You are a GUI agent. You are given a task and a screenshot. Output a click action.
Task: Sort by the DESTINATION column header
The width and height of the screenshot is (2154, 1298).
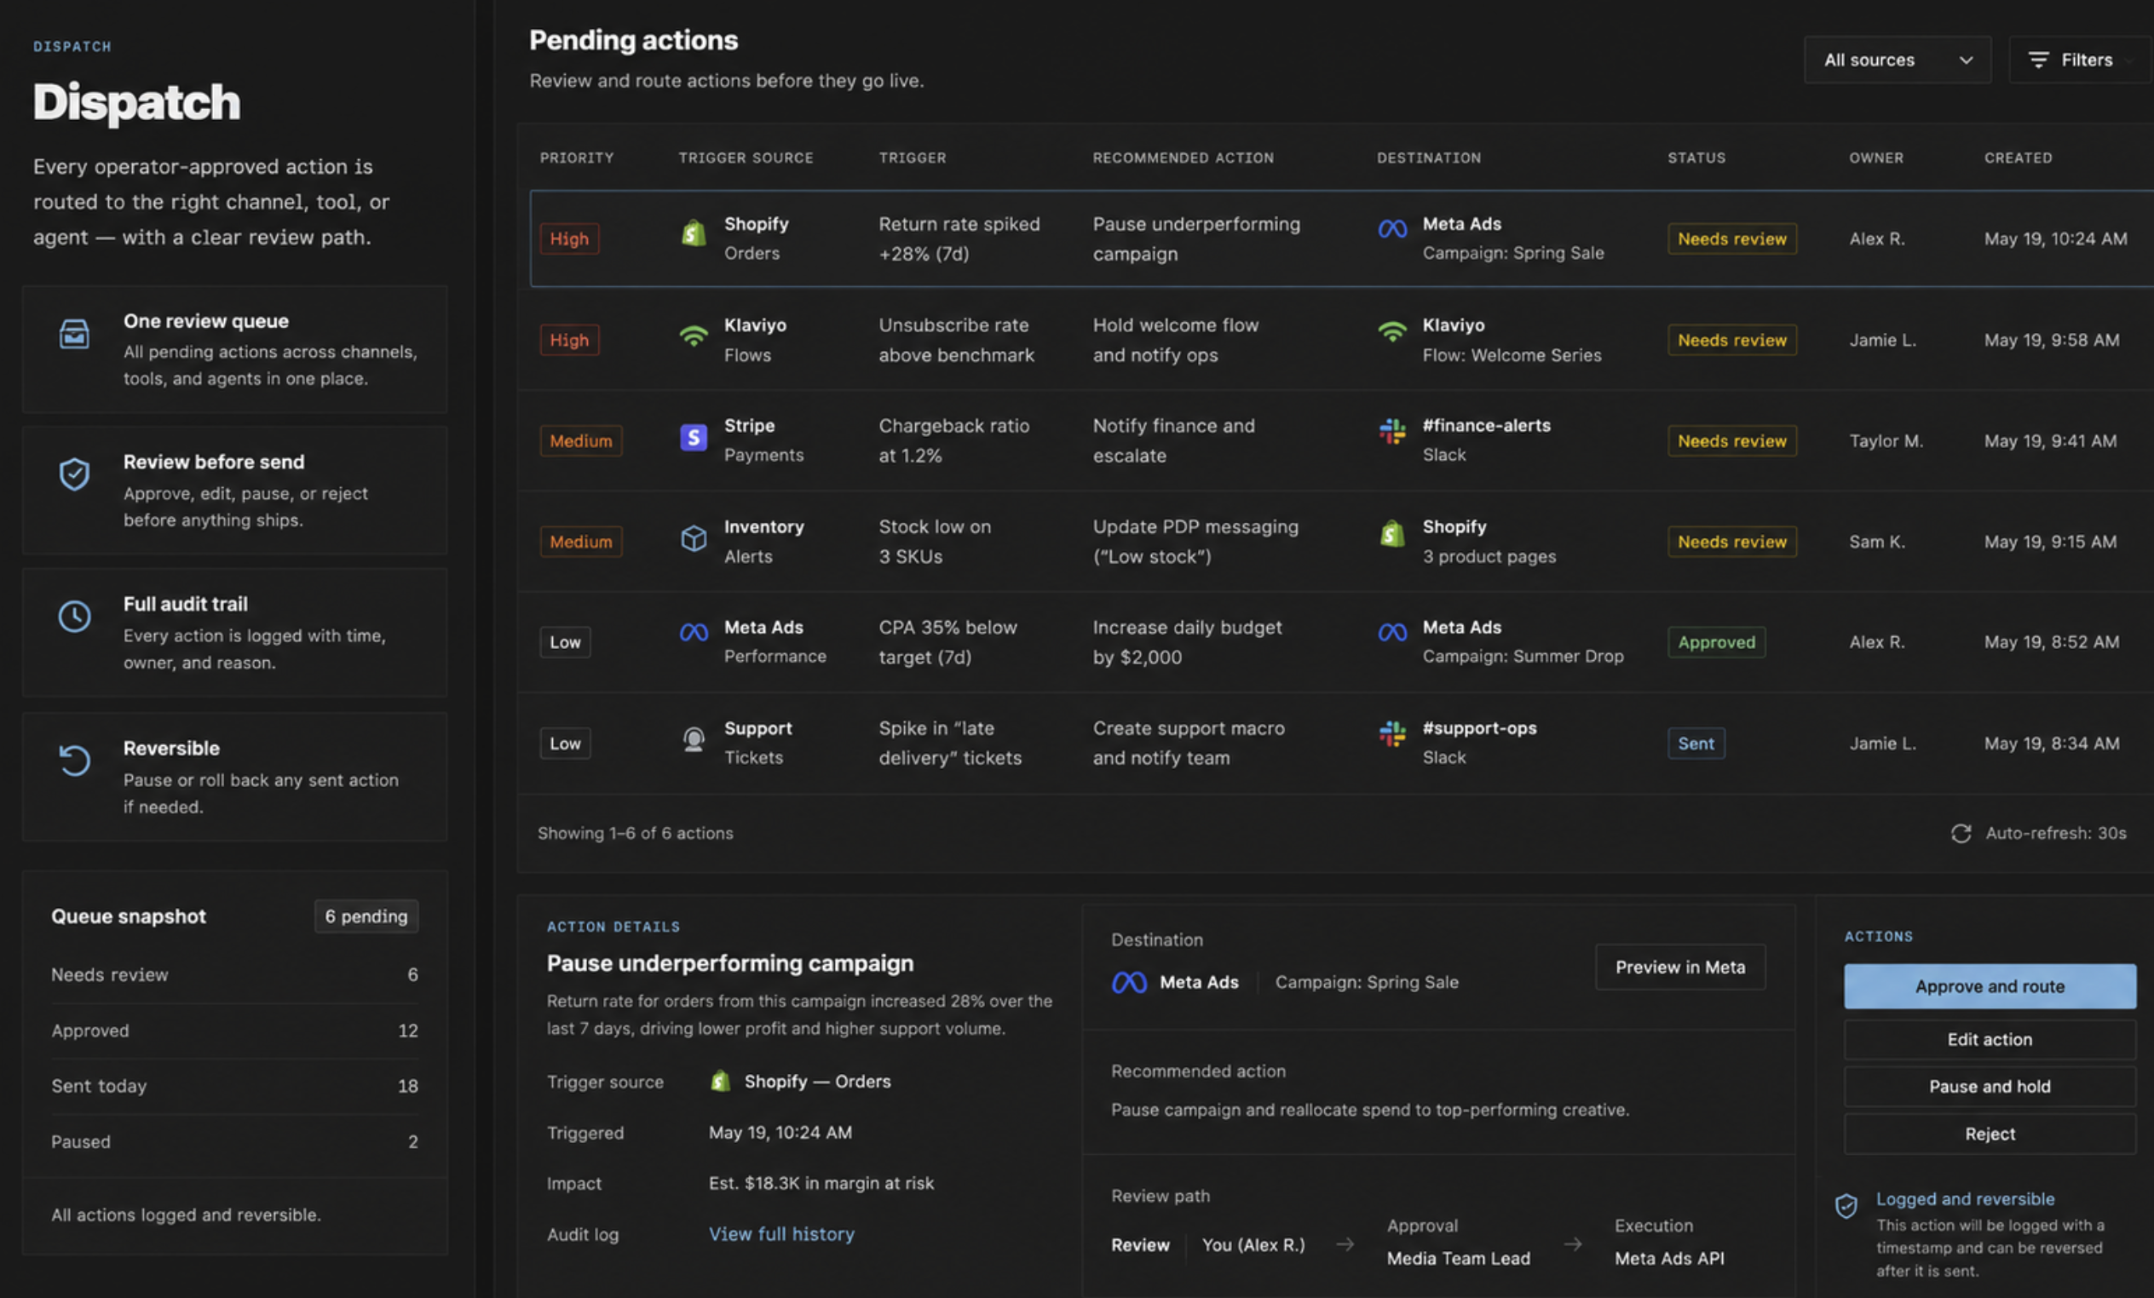point(1428,158)
